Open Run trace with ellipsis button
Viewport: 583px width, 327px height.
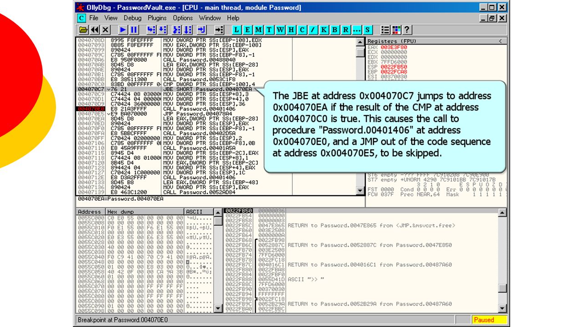click(357, 30)
